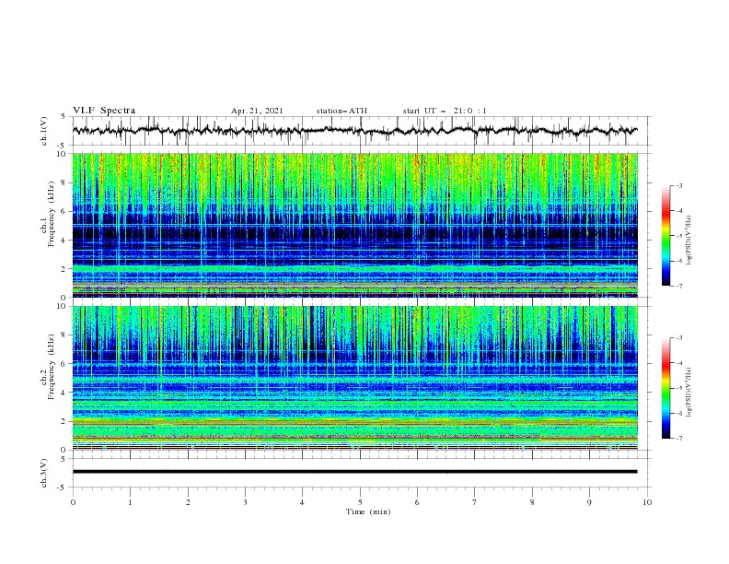Click the flat ch.3 voltage trace line
Screen dimensions: 729x564
click(x=354, y=472)
